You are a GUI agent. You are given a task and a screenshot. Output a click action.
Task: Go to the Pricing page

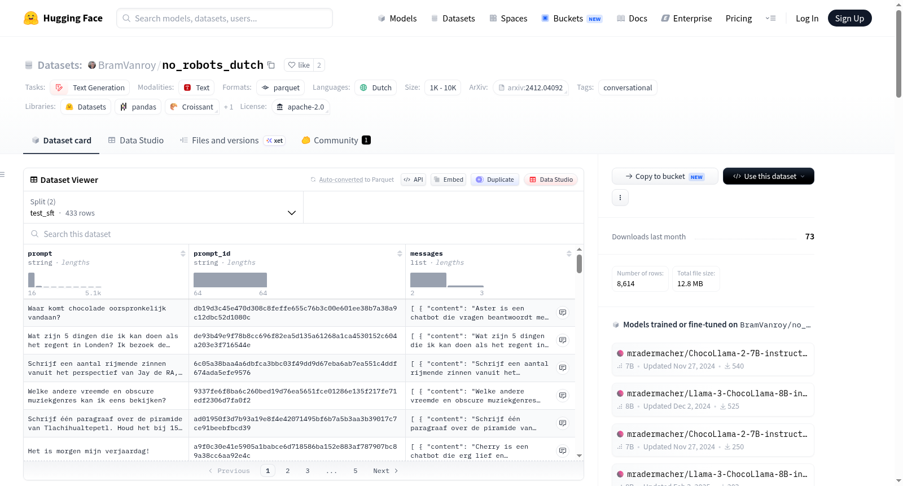pos(739,19)
